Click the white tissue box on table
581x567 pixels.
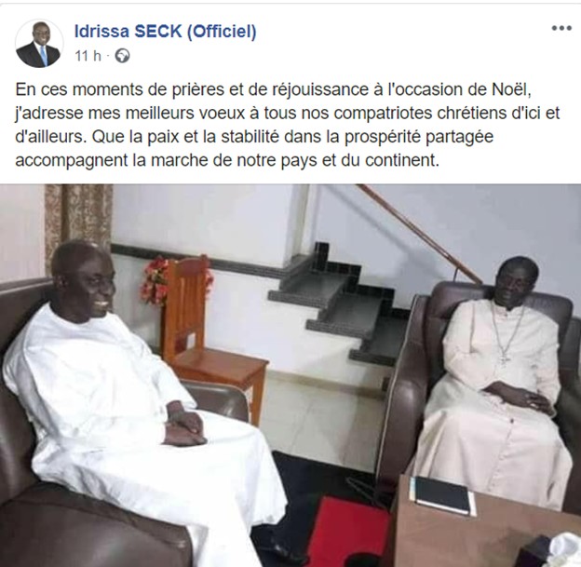(550, 550)
